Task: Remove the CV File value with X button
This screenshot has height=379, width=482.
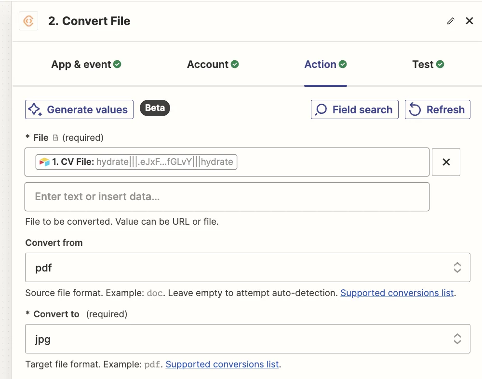Action: coord(446,162)
